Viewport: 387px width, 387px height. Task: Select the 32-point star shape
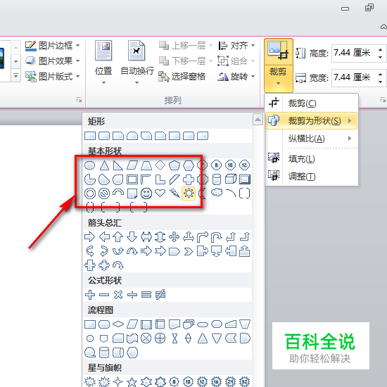coord(245,381)
